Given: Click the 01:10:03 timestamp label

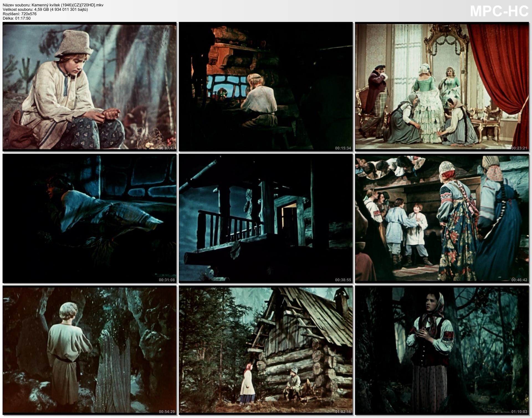Looking at the screenshot, I should (x=520, y=412).
